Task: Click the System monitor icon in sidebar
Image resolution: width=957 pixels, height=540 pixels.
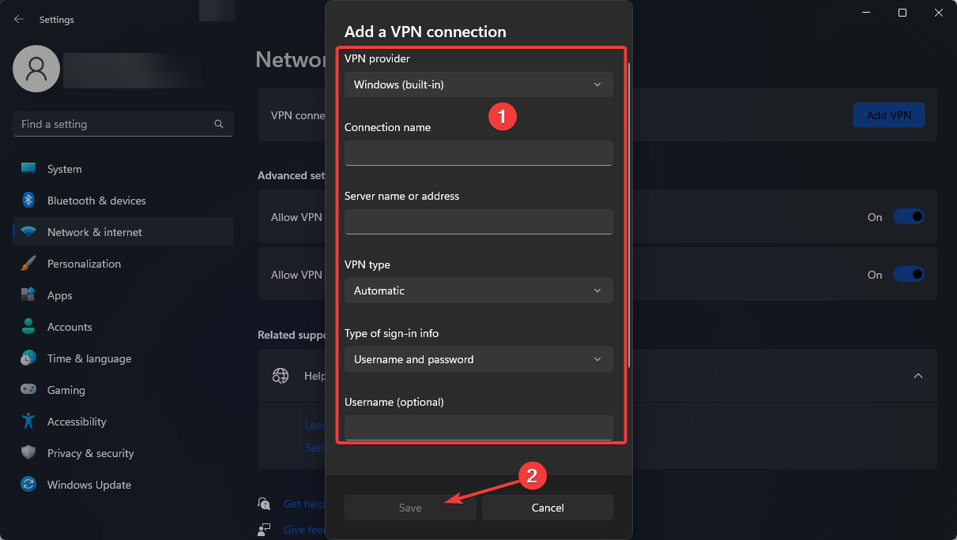Action: (28, 169)
